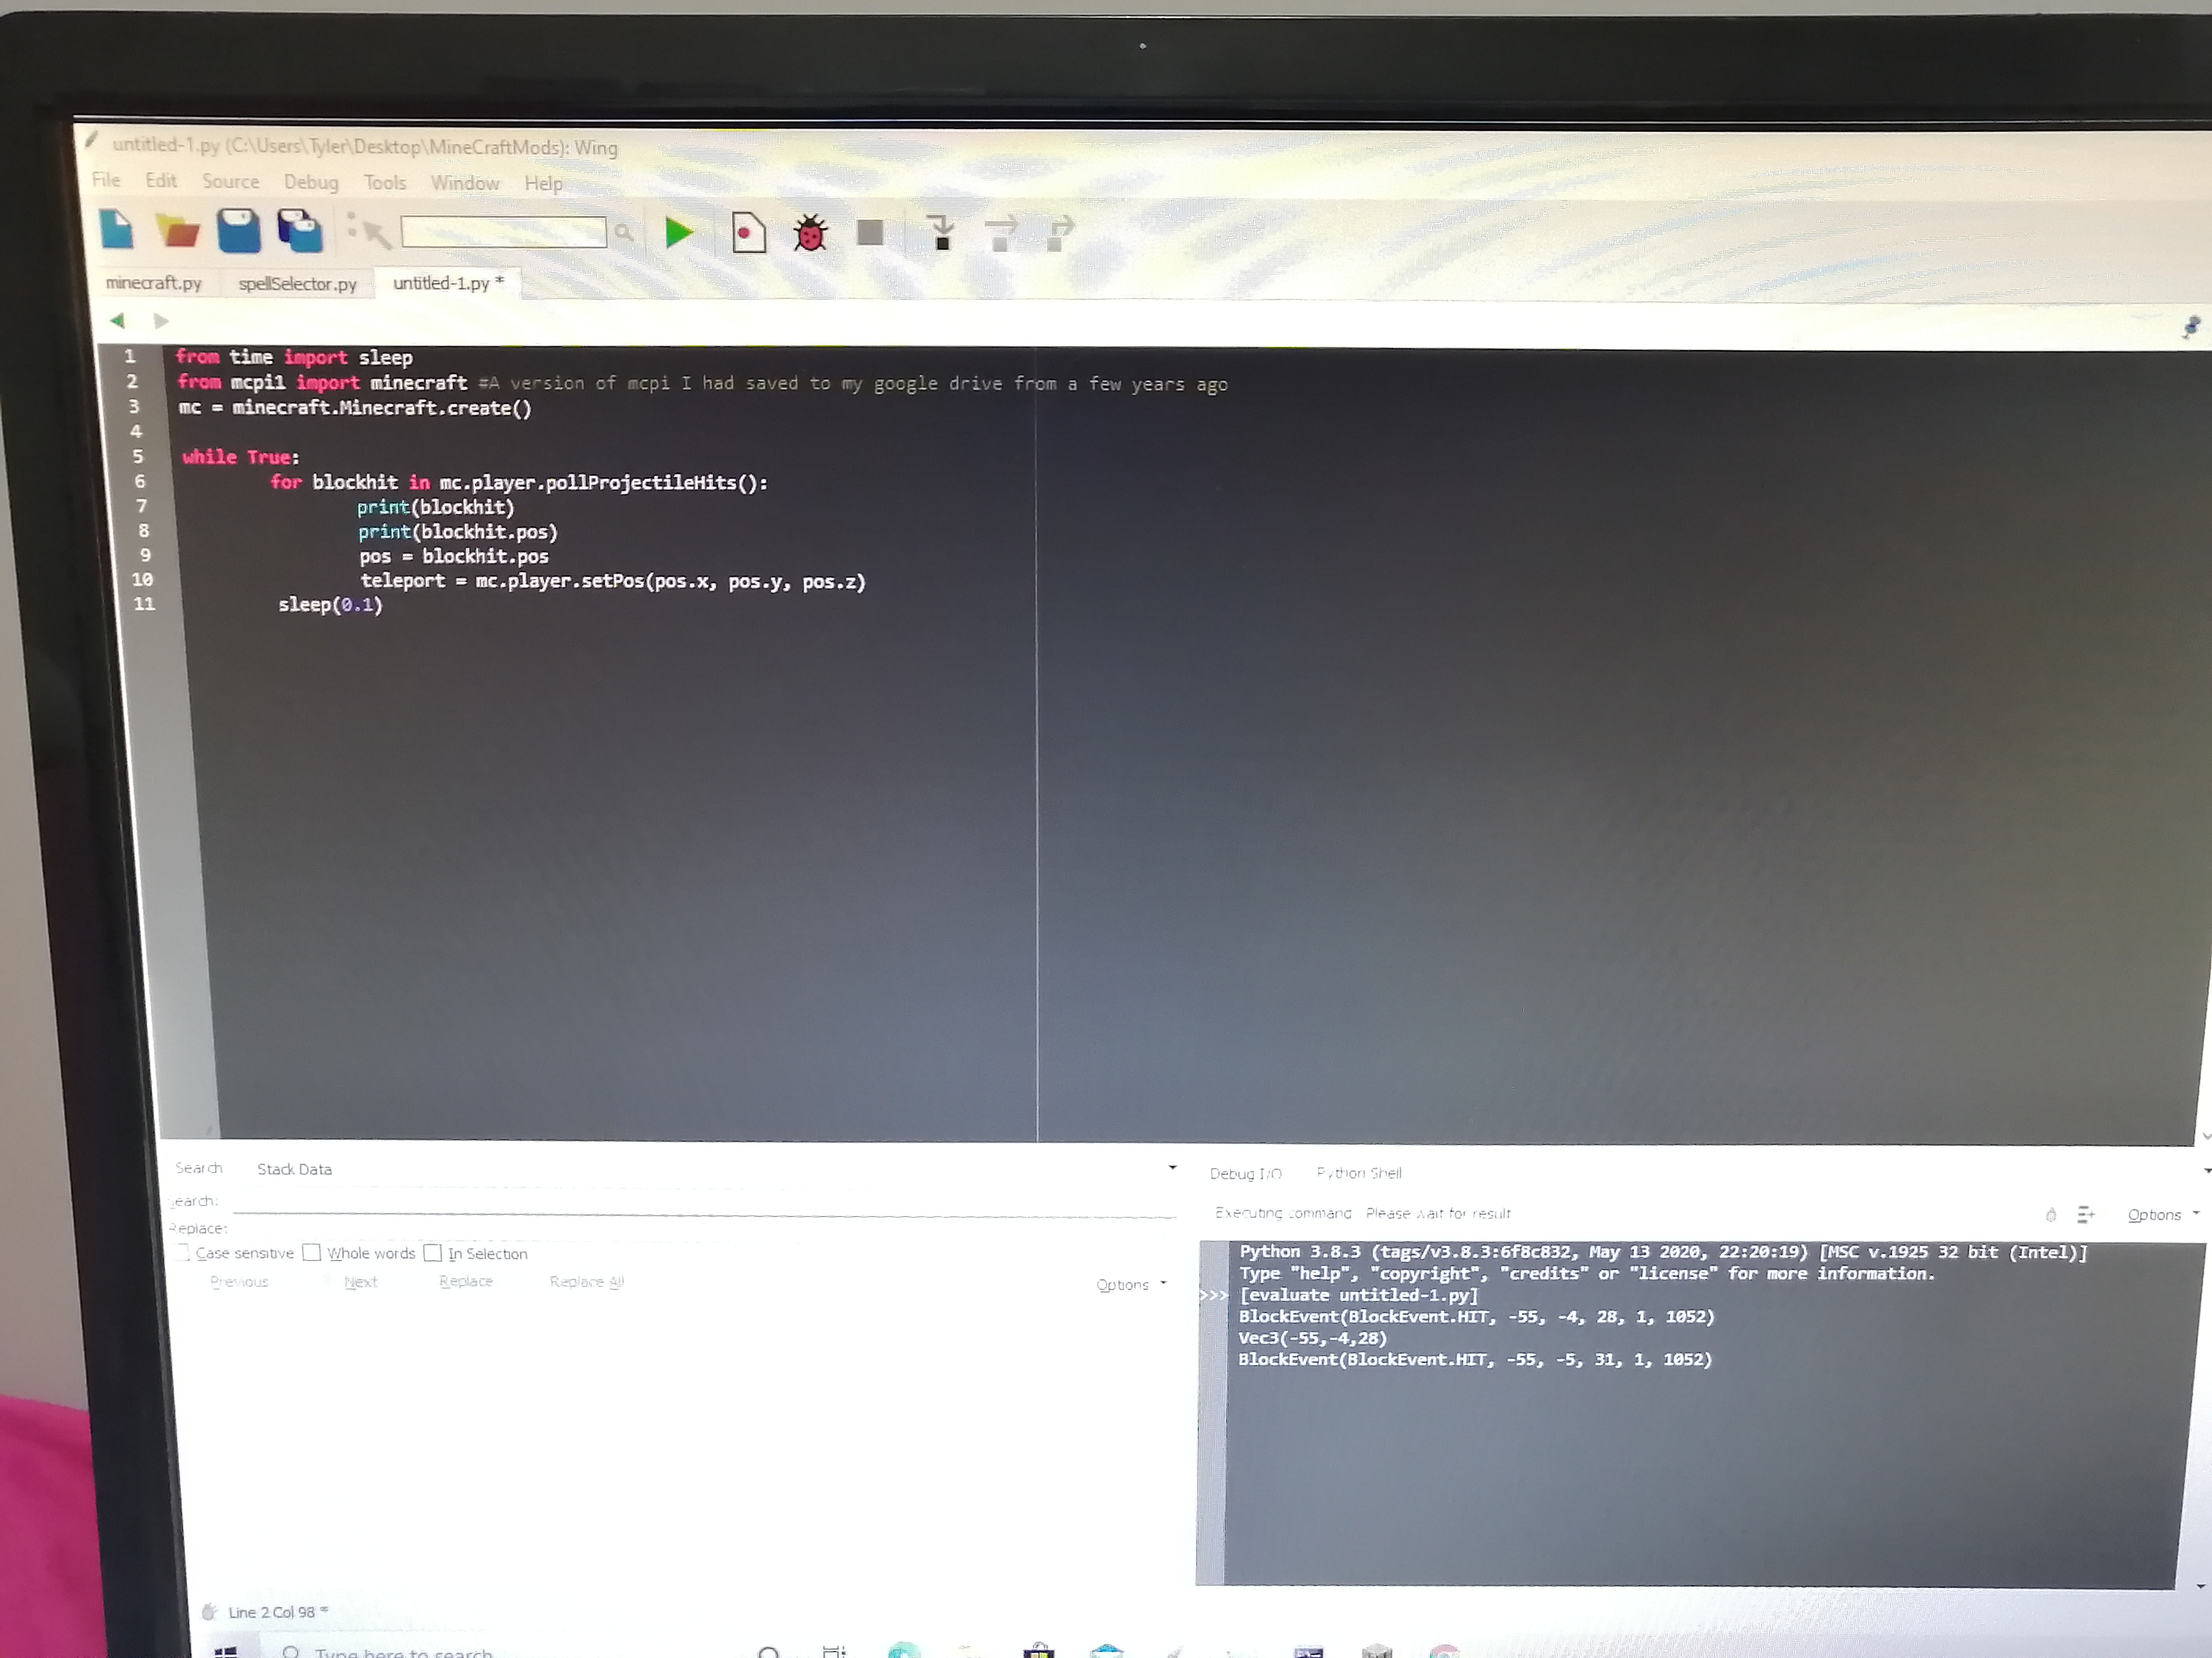
Task: Select the Stack Data panel tab
Action: (294, 1169)
